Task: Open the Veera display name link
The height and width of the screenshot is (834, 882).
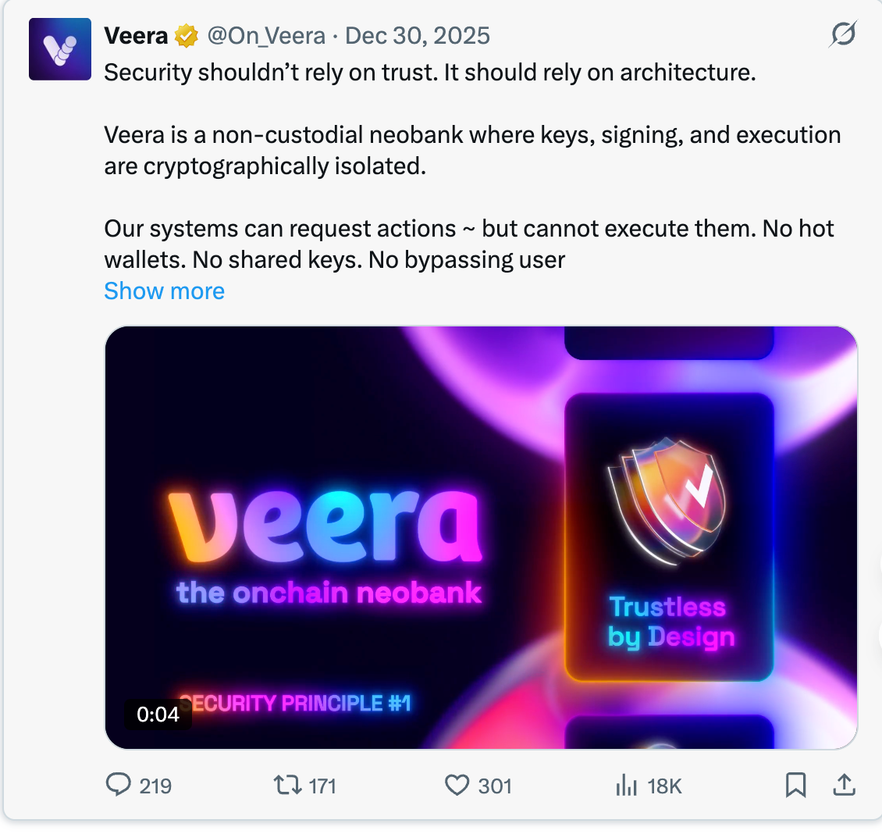Action: click(136, 36)
